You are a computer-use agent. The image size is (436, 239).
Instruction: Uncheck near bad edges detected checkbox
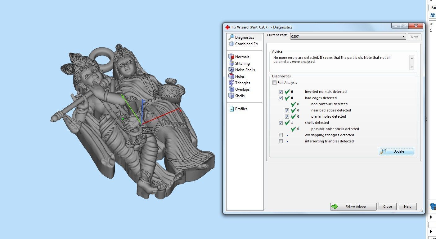click(x=287, y=111)
